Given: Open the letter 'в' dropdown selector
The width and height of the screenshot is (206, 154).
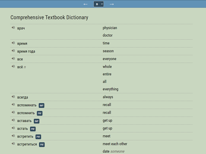Looking at the screenshot, I should pos(99,4).
